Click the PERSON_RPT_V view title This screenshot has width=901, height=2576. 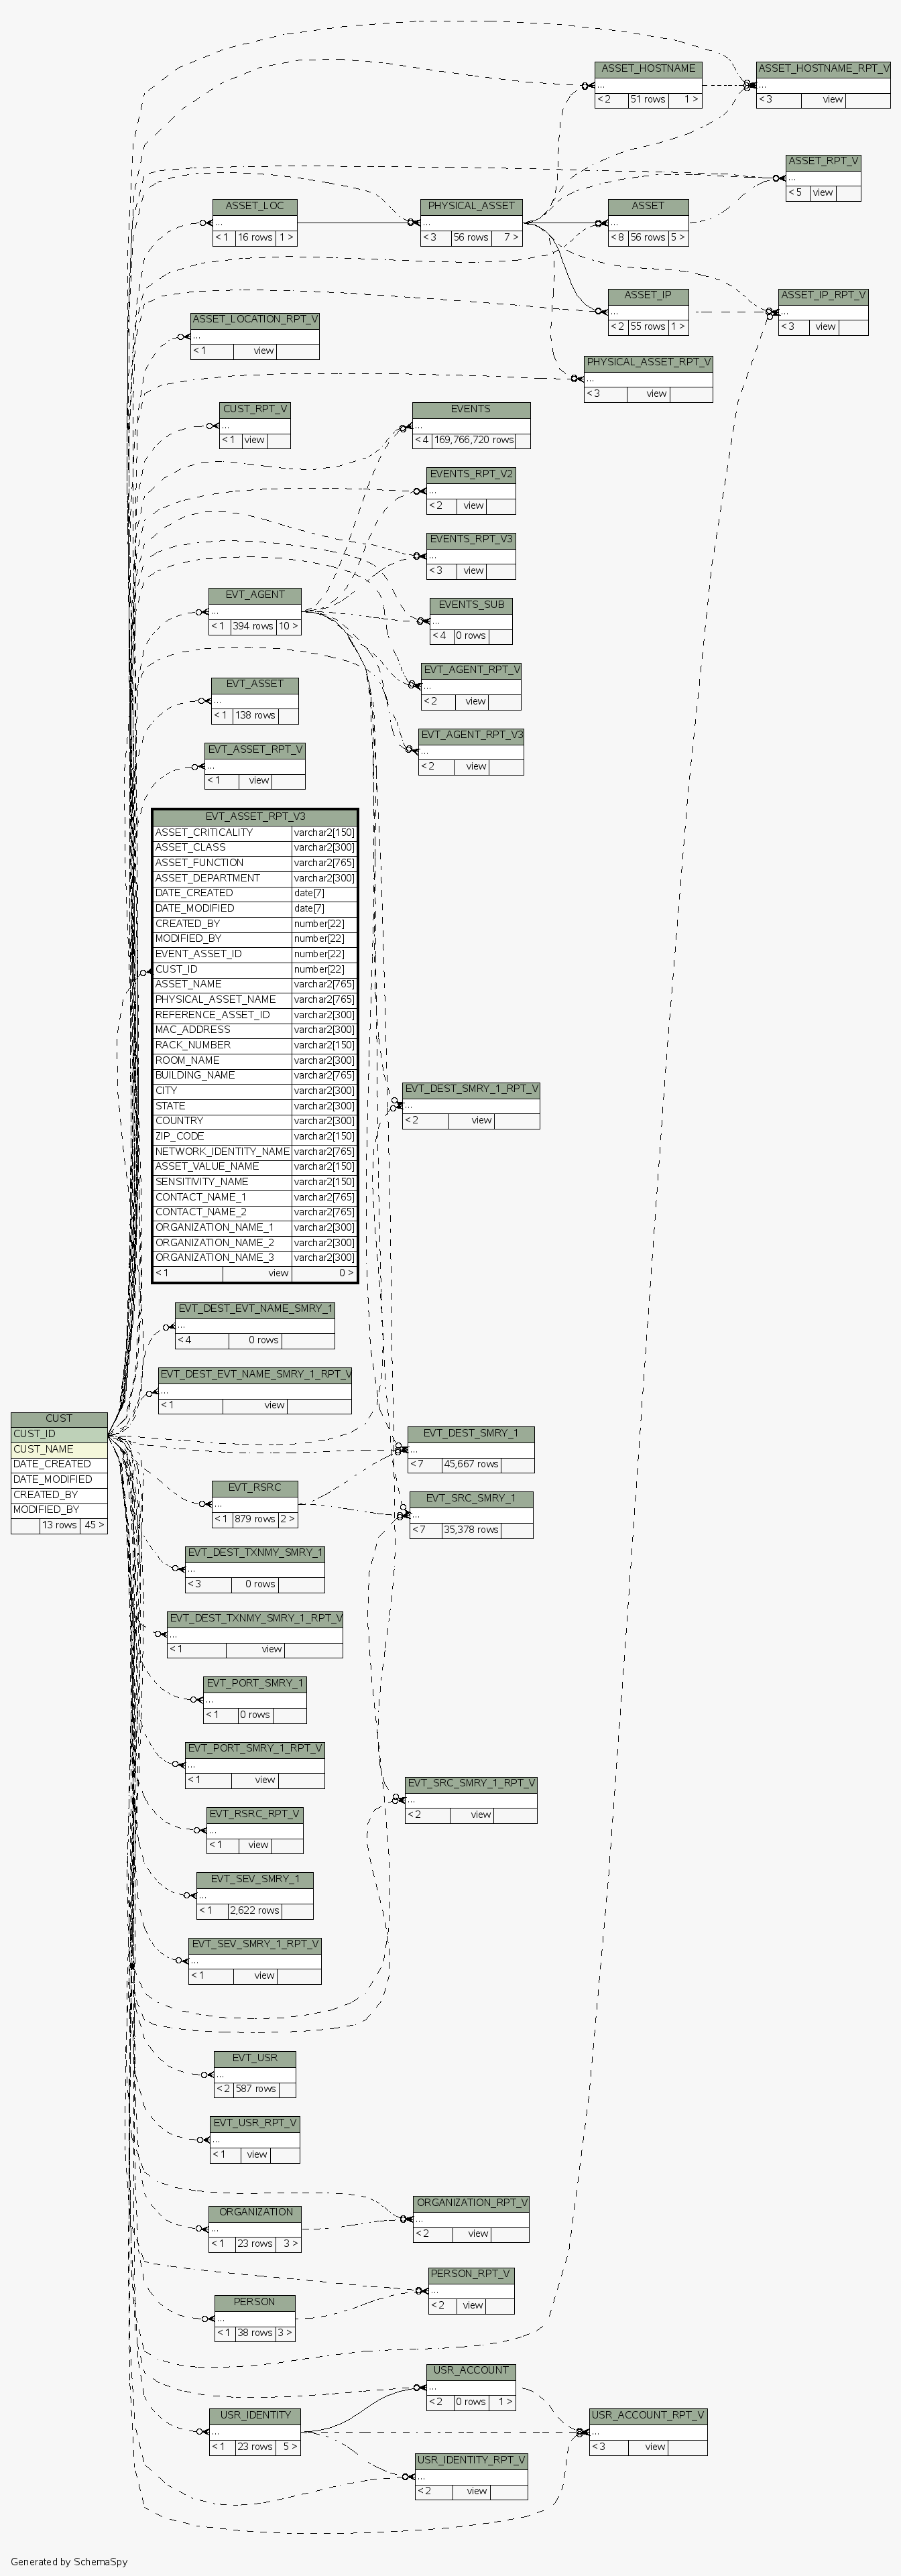click(471, 2274)
